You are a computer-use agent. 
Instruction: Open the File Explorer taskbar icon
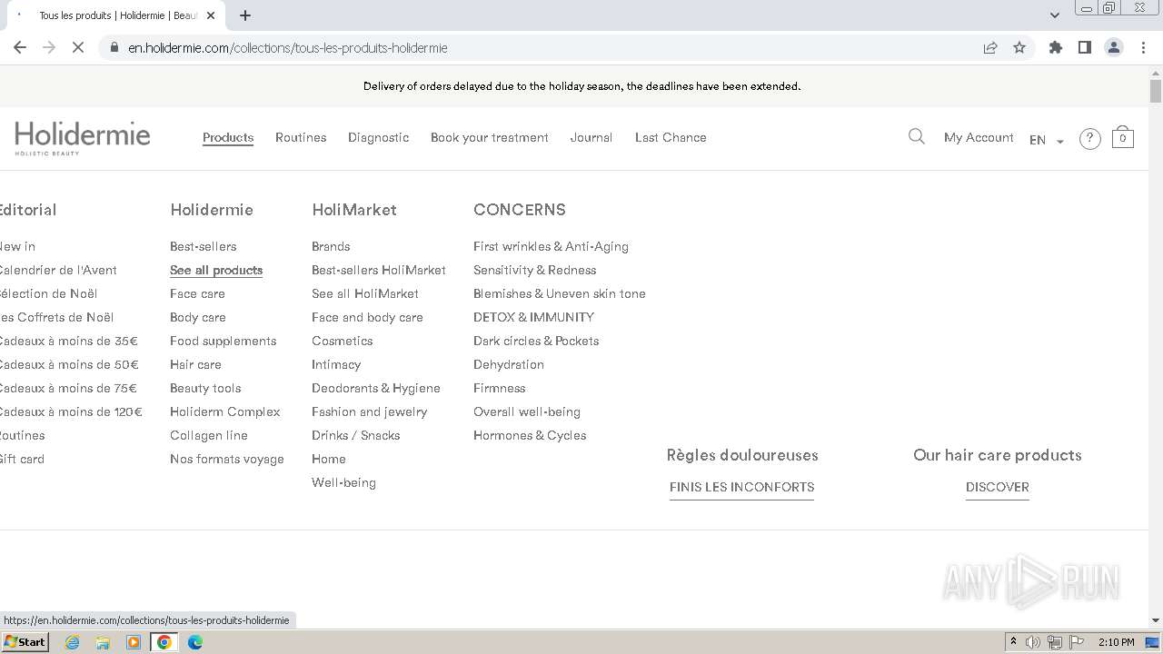pyautogui.click(x=103, y=642)
